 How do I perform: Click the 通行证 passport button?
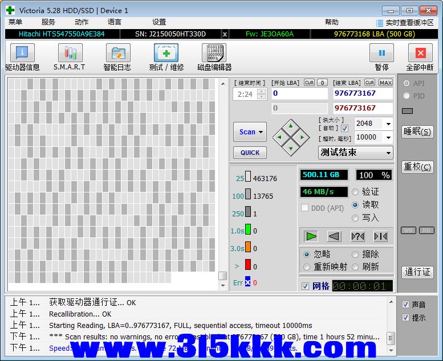(417, 272)
